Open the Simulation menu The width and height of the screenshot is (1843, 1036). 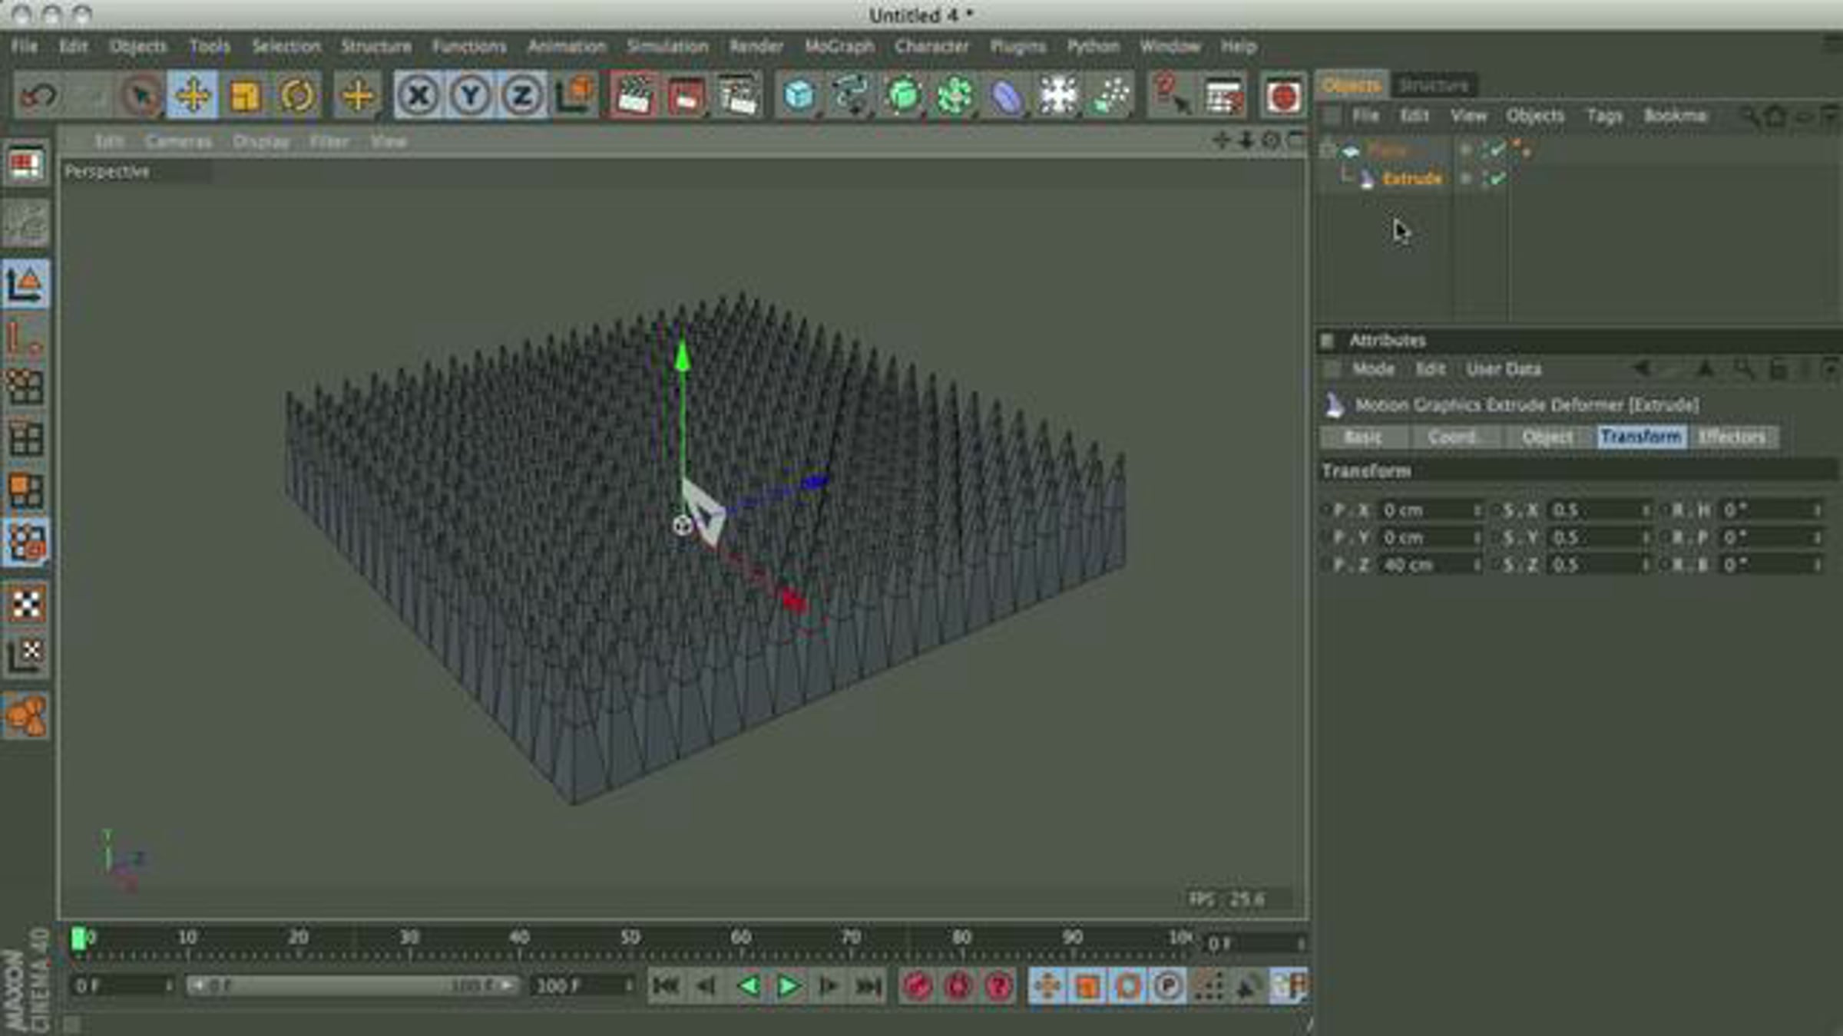667,46
